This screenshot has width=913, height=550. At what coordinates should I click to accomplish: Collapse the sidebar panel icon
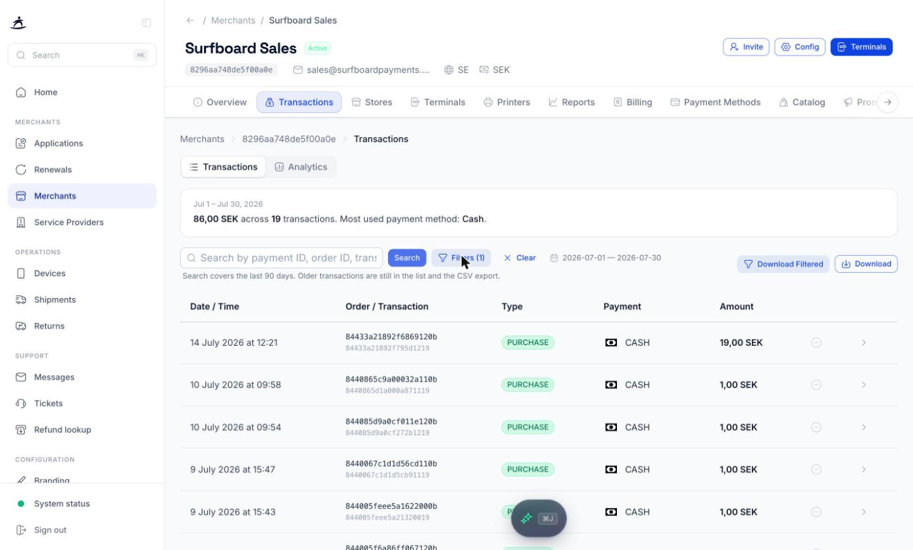(146, 23)
